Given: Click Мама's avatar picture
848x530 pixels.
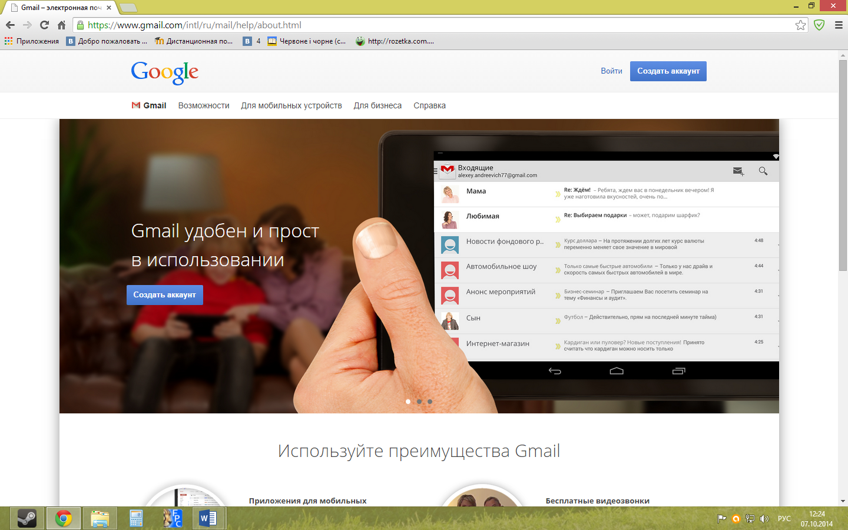Looking at the screenshot, I should pos(450,194).
